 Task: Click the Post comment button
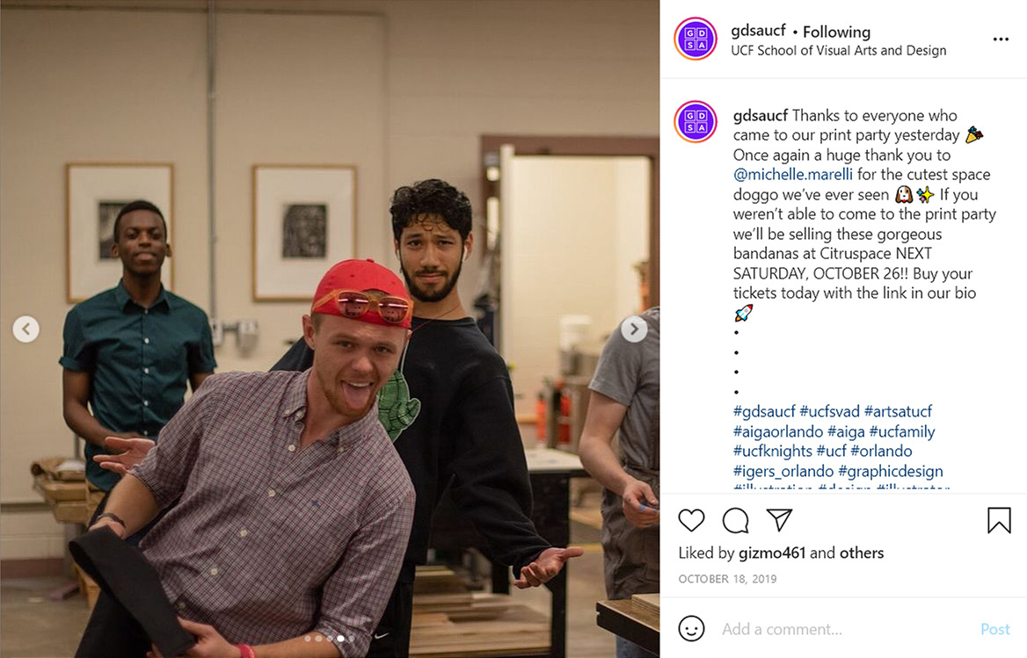tap(995, 629)
